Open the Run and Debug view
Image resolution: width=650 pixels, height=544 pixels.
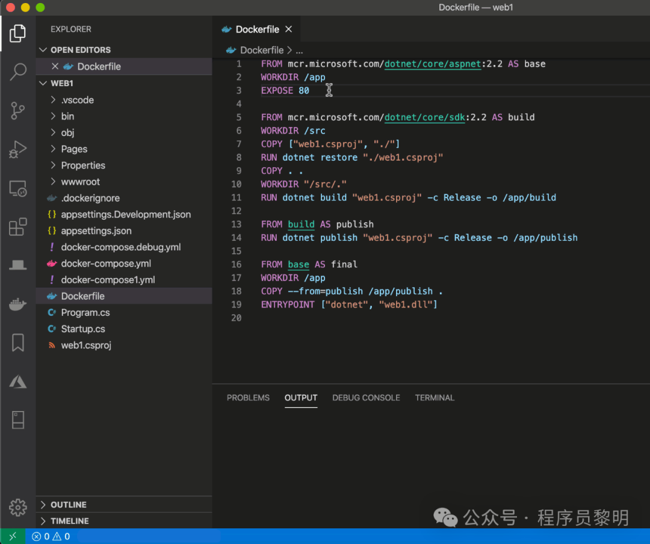(x=17, y=149)
